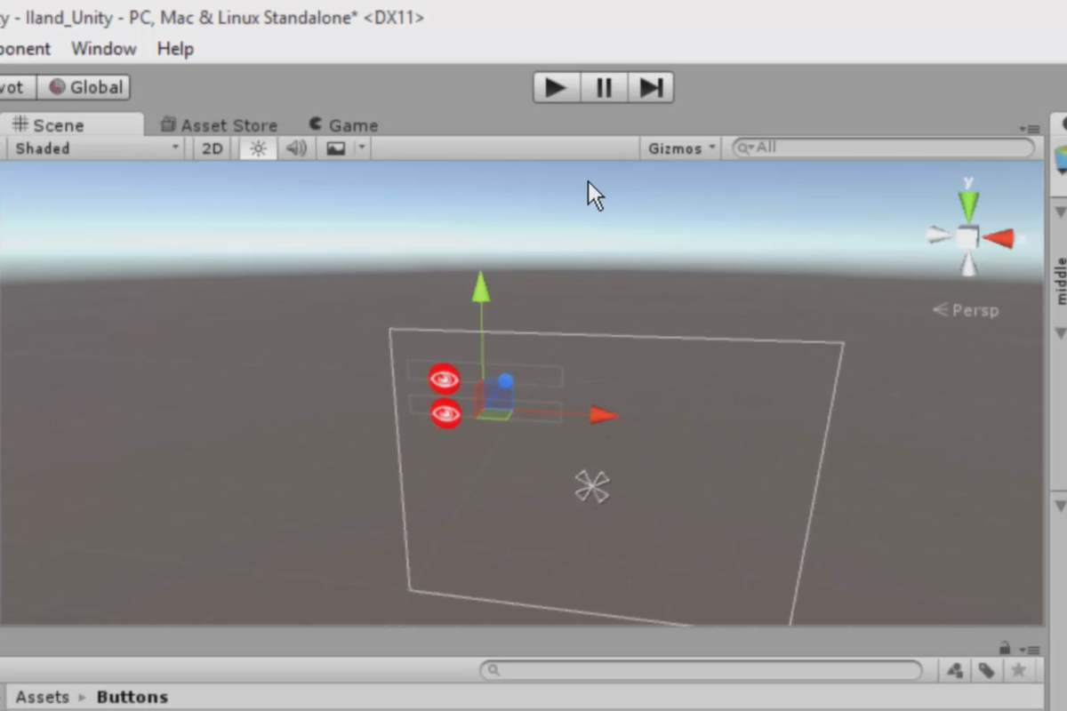The width and height of the screenshot is (1067, 711).
Task: Pause the game with the pause button
Action: pyautogui.click(x=604, y=87)
